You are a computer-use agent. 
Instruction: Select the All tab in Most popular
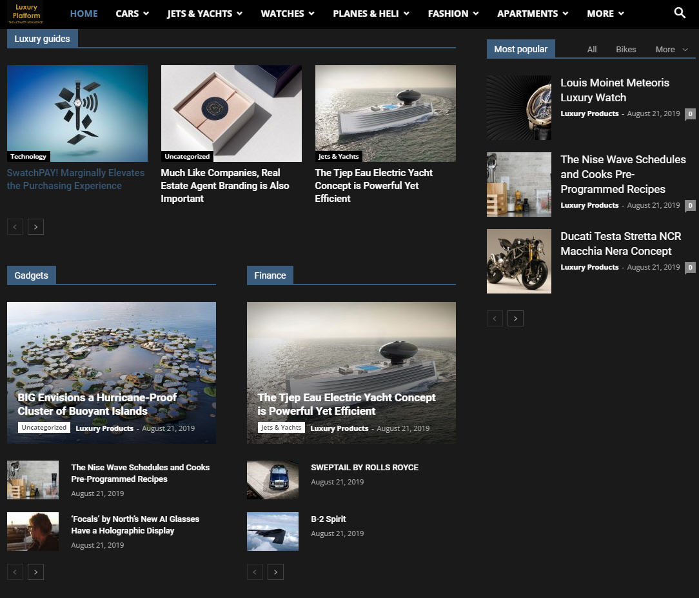(592, 49)
